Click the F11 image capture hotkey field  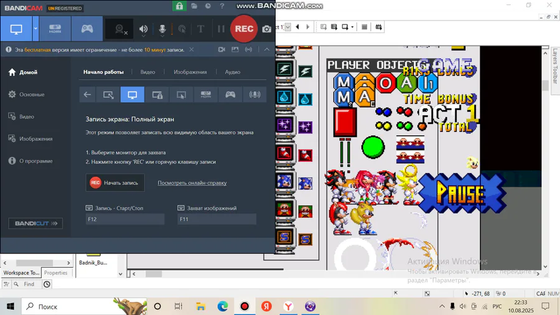click(x=217, y=219)
